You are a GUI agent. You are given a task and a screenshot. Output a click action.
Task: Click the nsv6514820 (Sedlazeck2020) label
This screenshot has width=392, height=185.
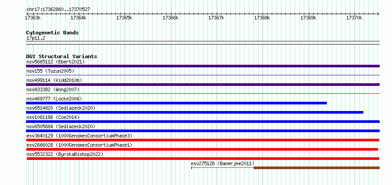click(61, 108)
